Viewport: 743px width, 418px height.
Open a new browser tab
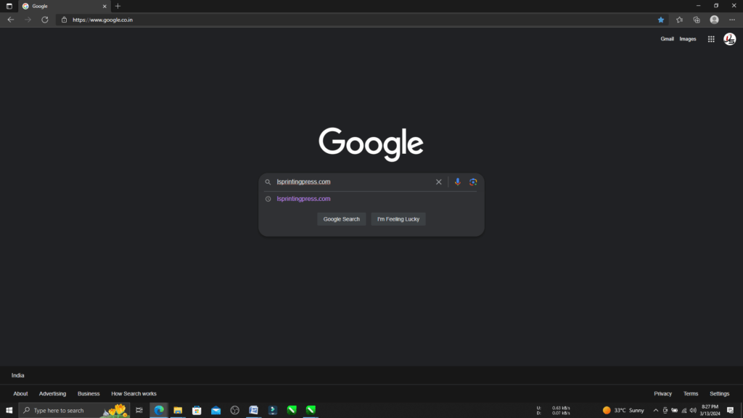click(118, 6)
